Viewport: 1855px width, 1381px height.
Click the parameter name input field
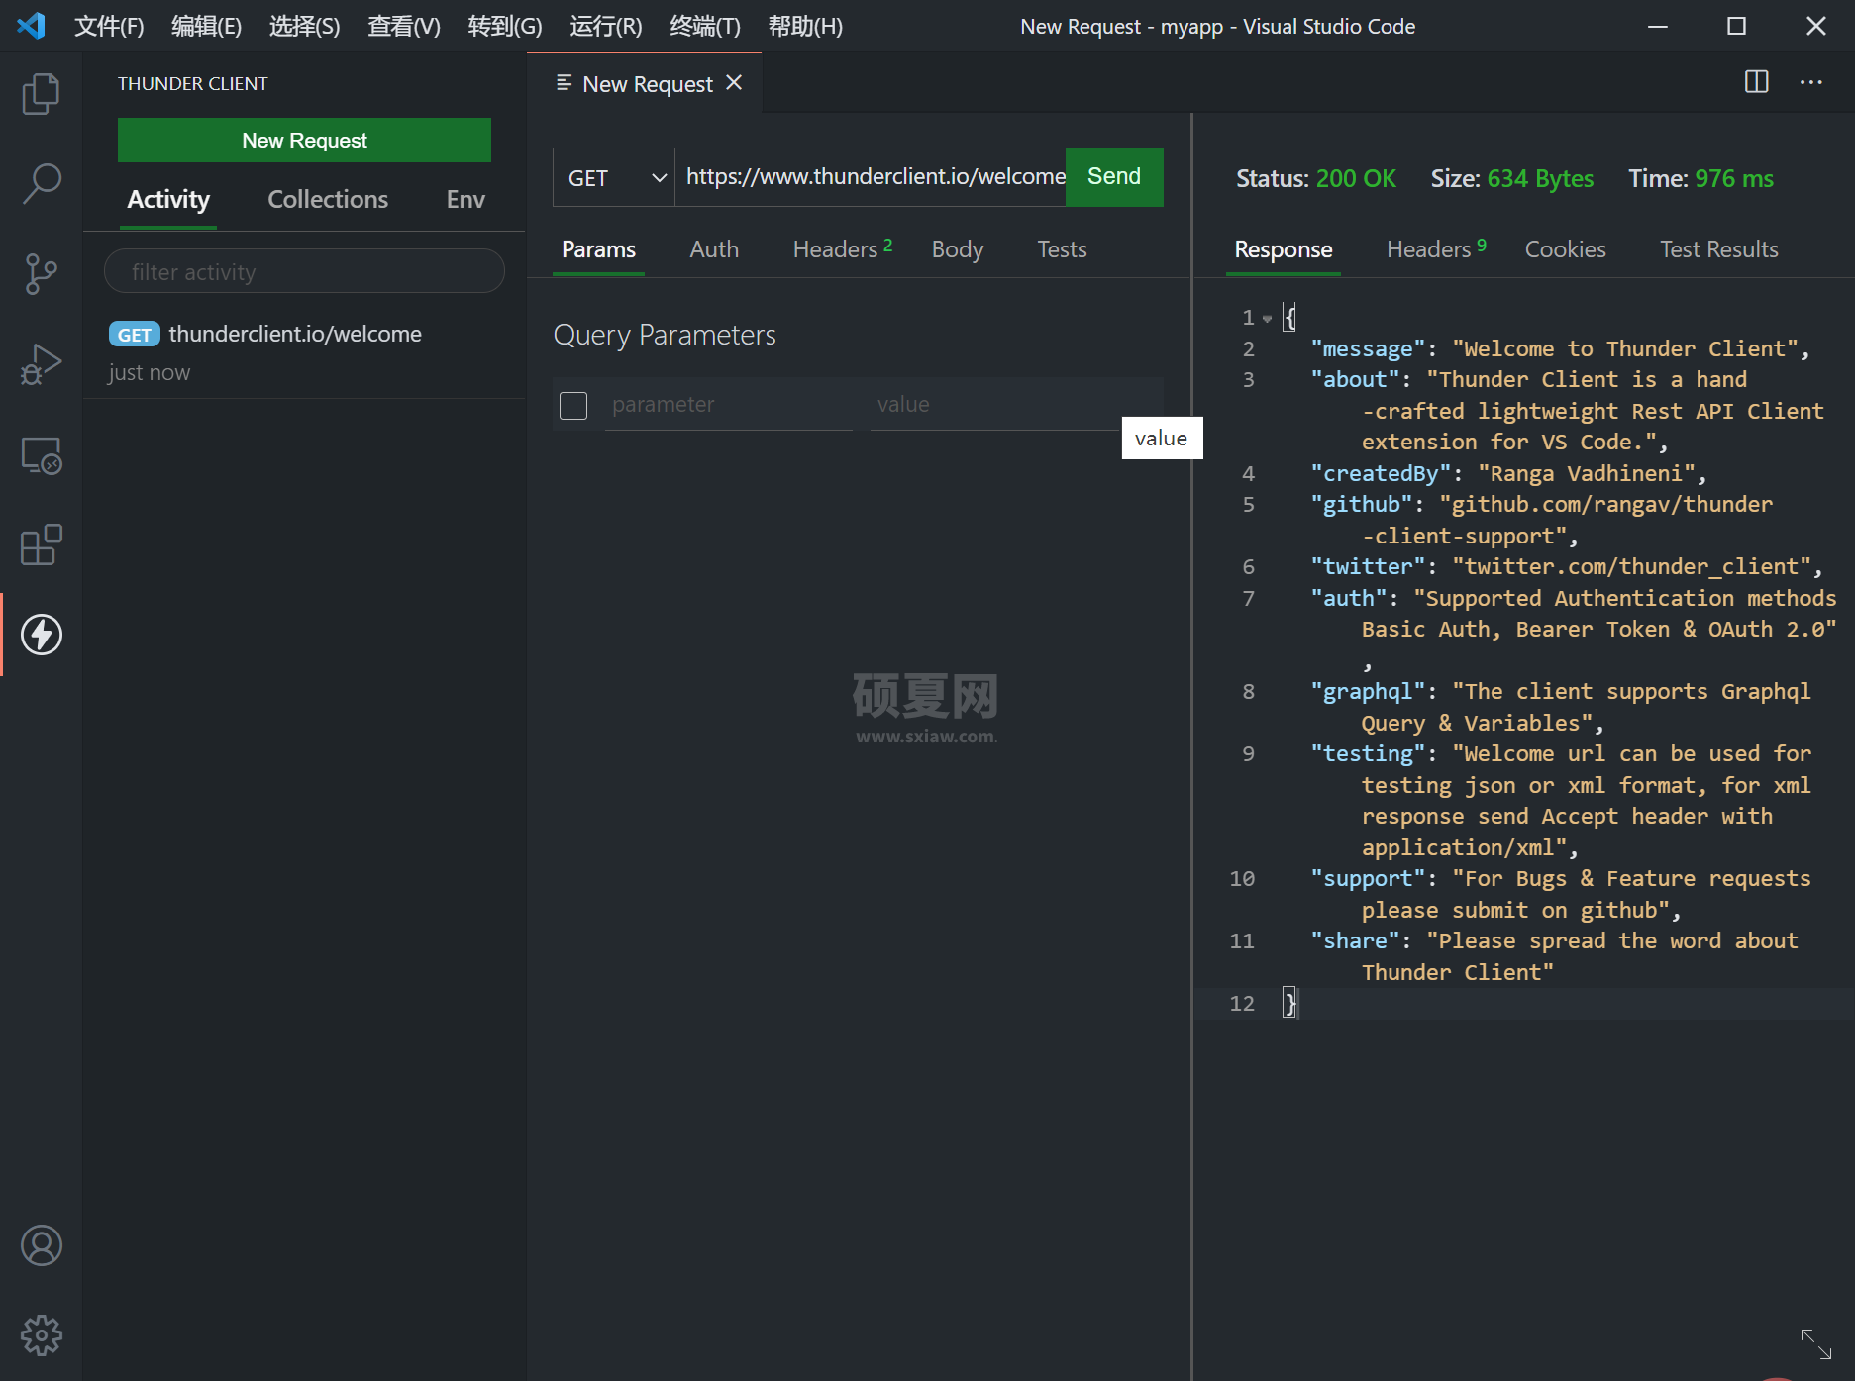[x=728, y=405]
